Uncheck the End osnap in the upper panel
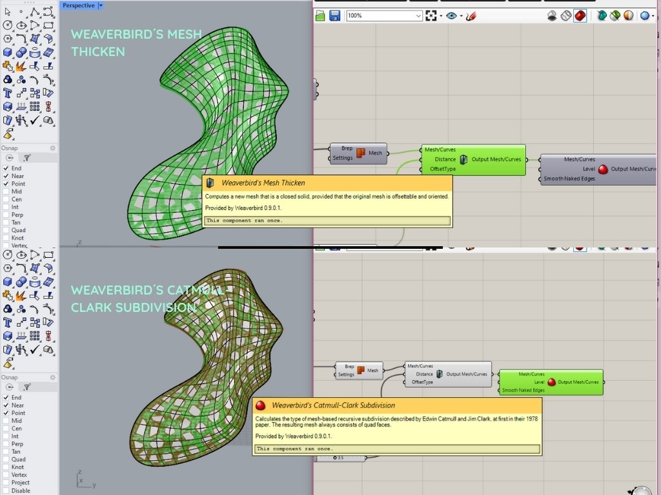This screenshot has width=661, height=495. 6,168
